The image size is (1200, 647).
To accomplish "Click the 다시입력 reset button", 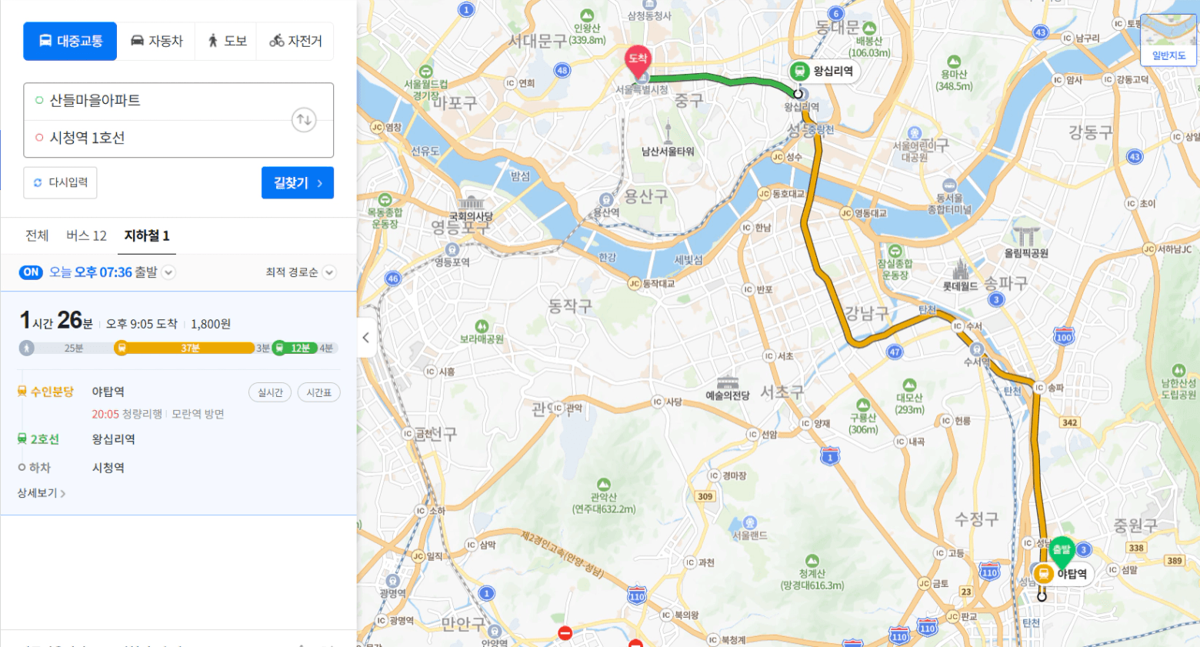I will coord(60,182).
